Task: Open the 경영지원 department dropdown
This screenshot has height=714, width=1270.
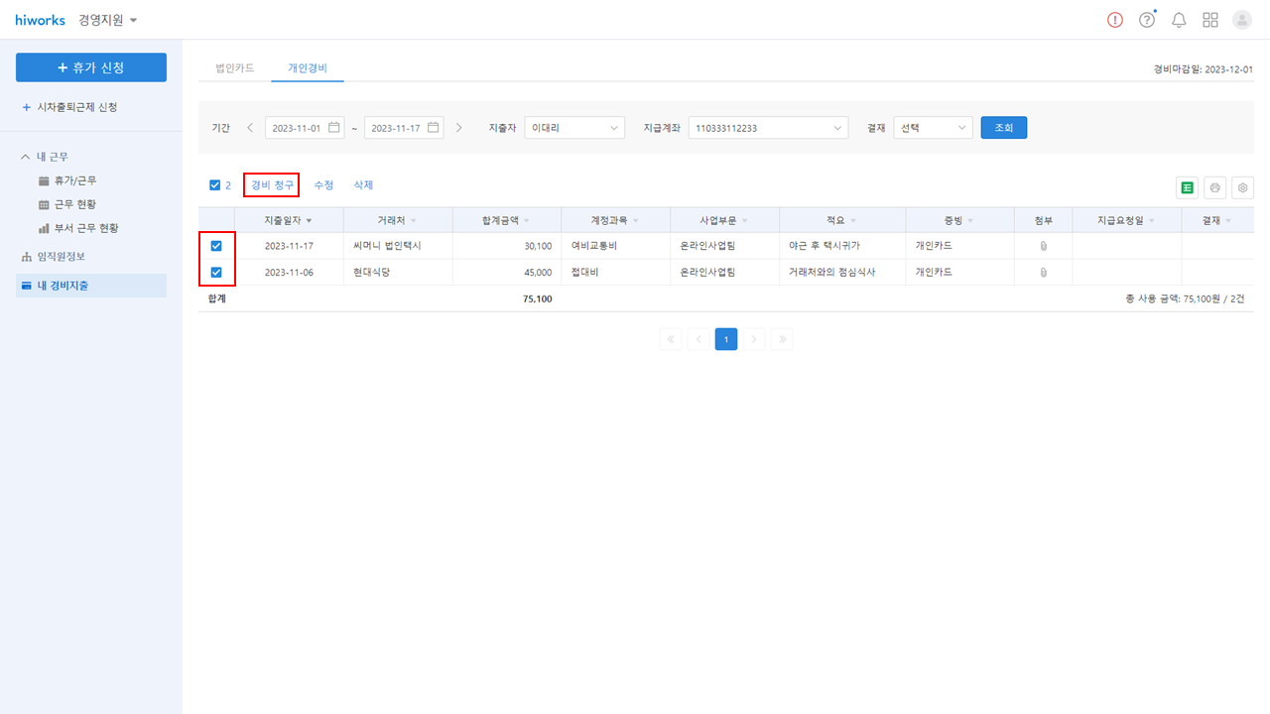Action: pos(108,20)
